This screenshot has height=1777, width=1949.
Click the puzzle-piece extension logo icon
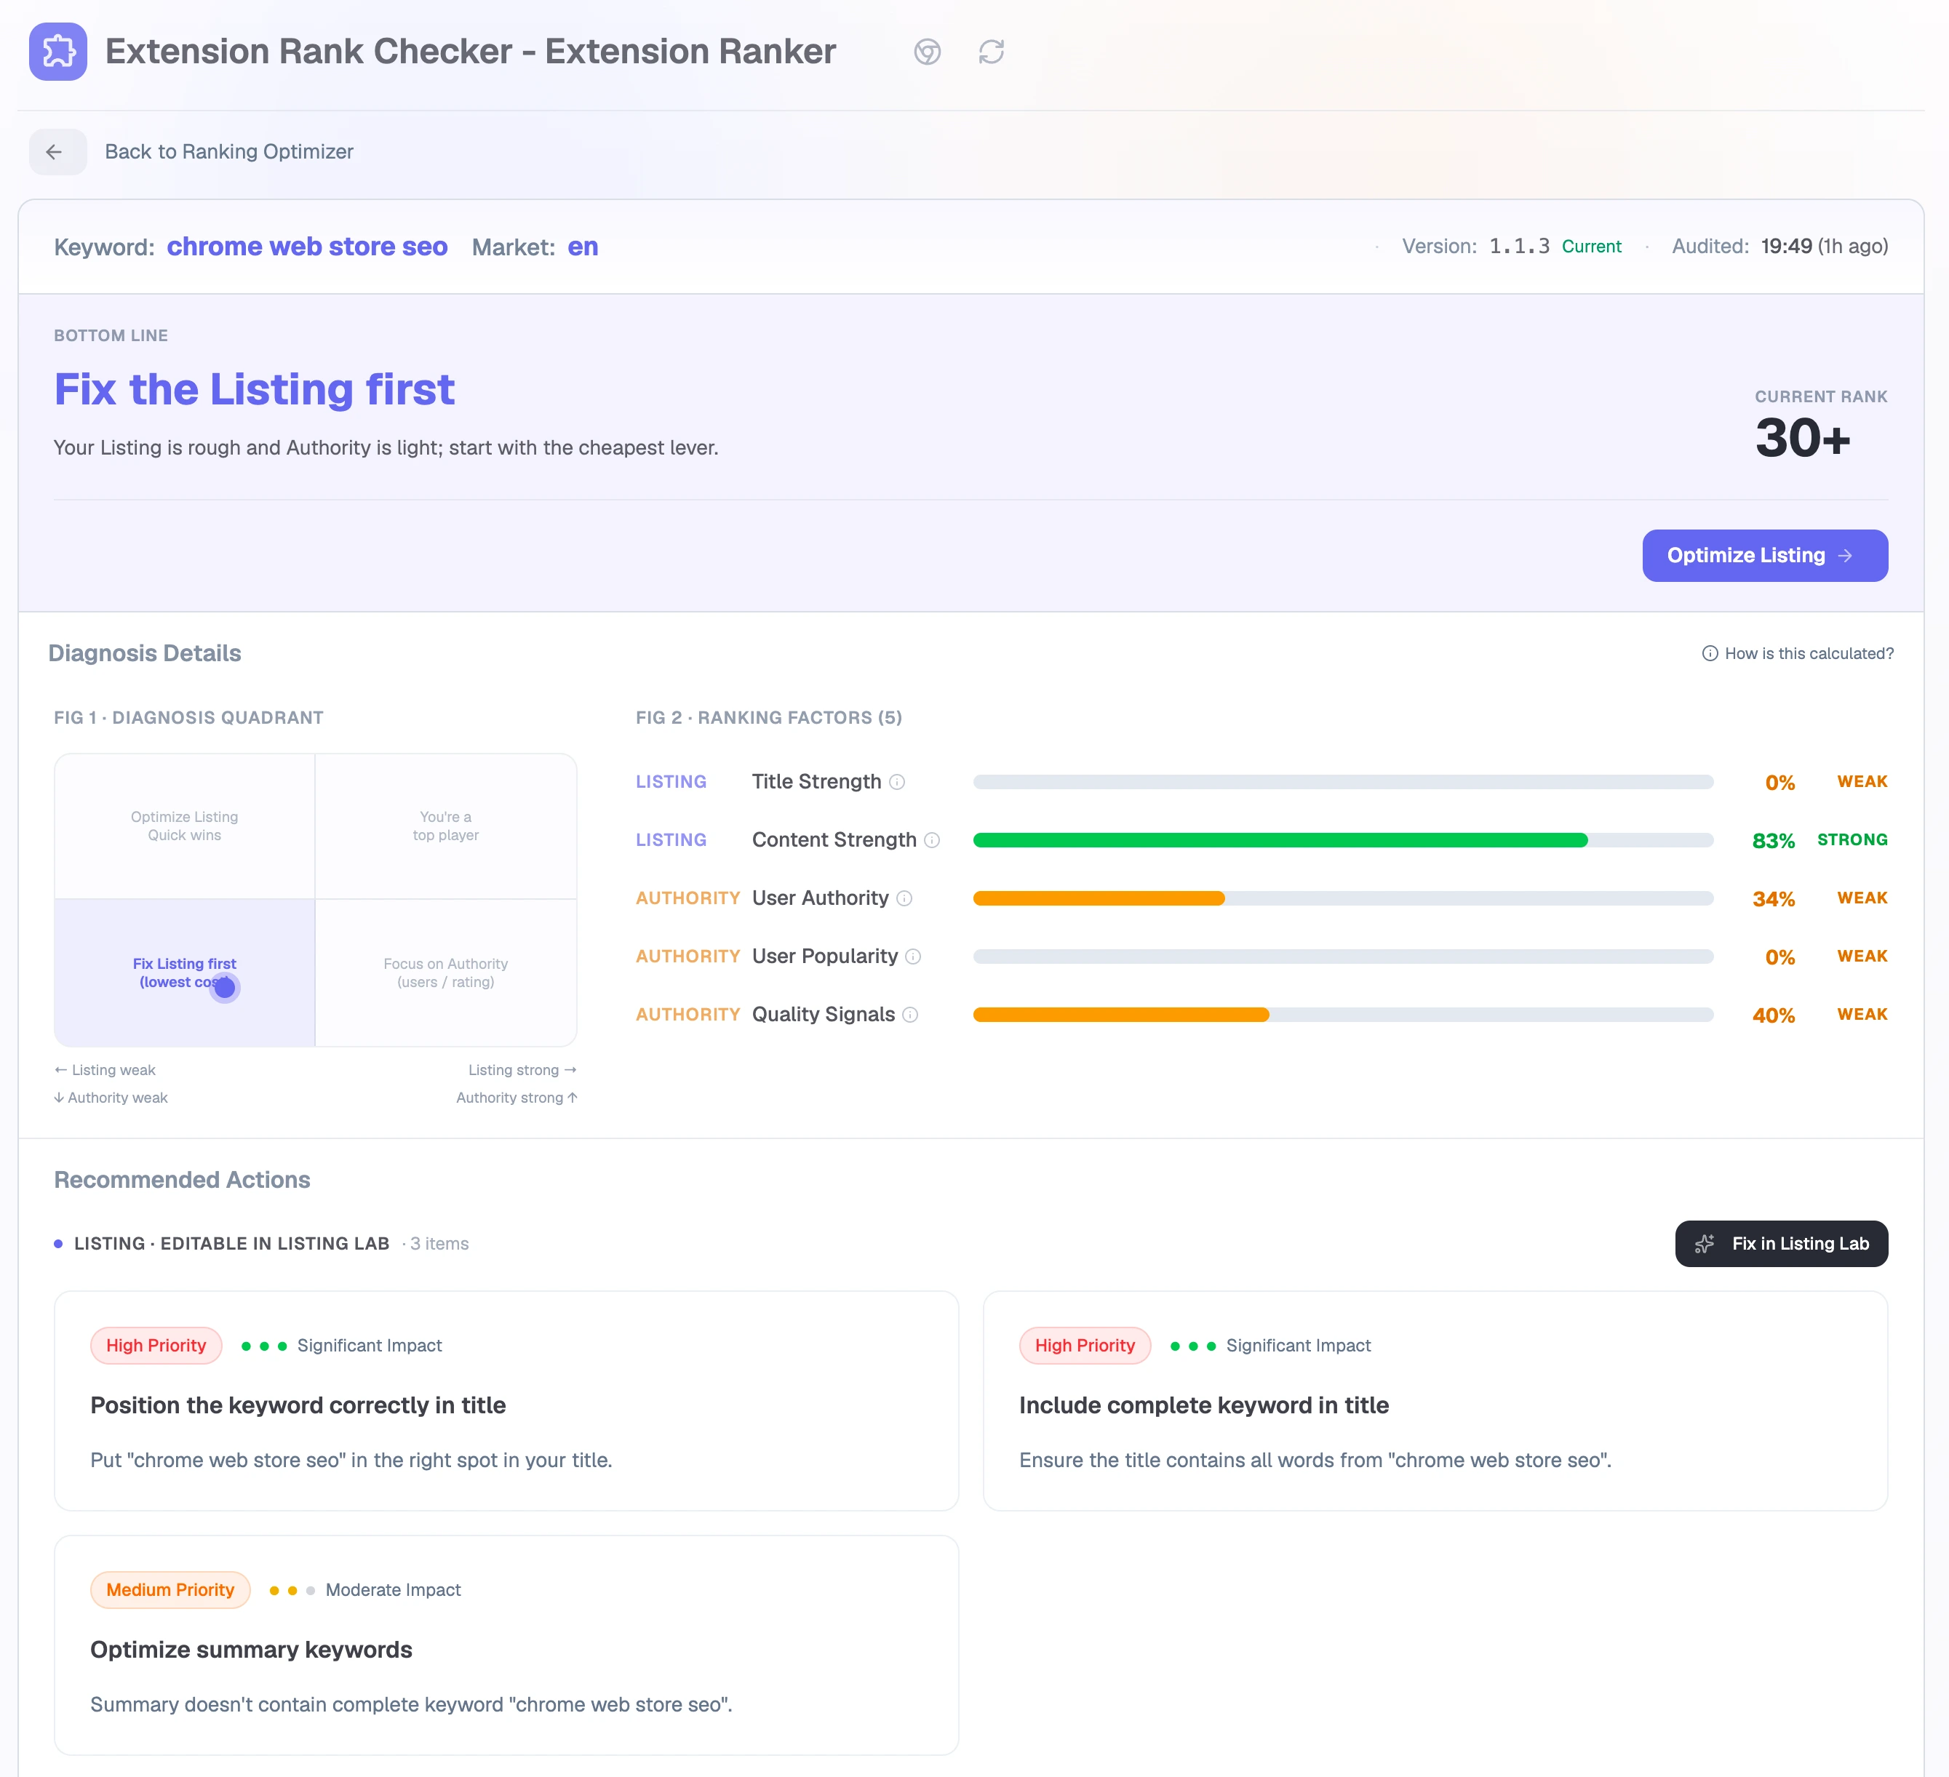[x=58, y=51]
